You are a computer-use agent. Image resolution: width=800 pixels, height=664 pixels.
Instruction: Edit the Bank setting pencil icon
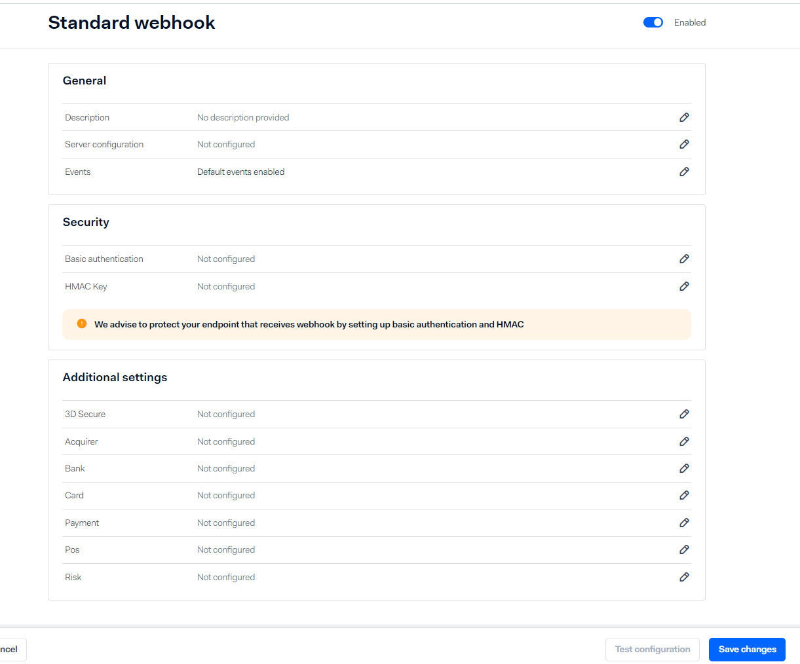point(684,468)
